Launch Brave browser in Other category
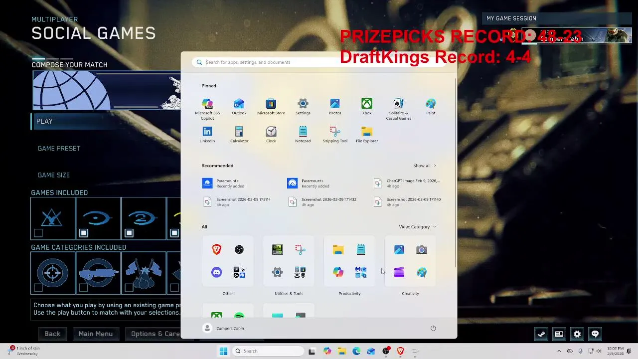638x359 pixels. 216,250
